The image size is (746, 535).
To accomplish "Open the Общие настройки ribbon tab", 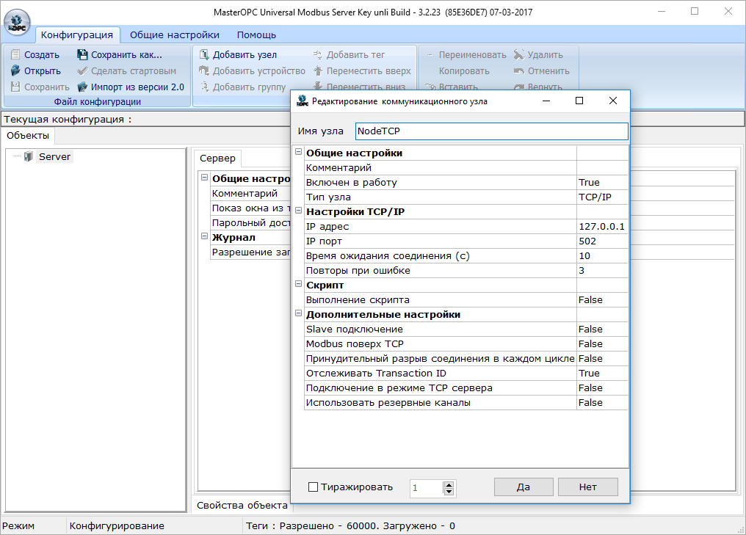I will tap(174, 34).
